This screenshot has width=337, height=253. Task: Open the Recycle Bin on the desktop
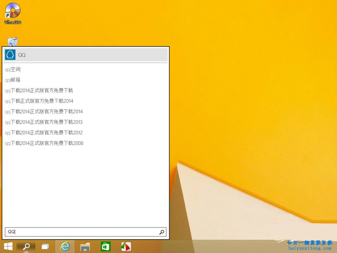tap(12, 42)
